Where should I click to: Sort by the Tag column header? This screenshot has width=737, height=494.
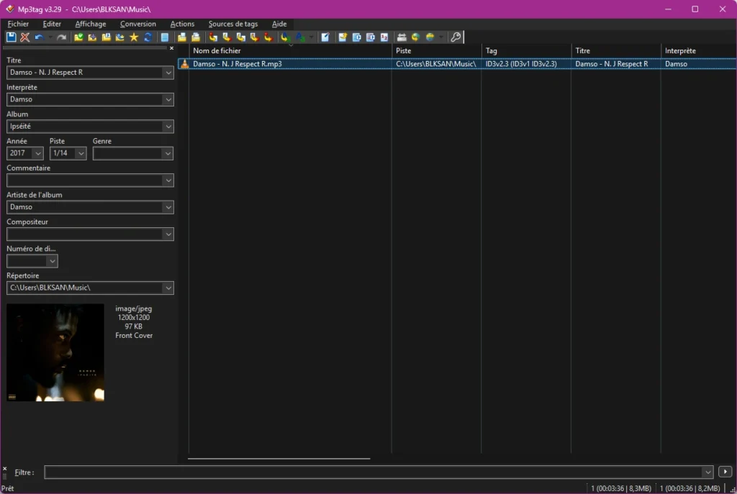[x=526, y=51]
